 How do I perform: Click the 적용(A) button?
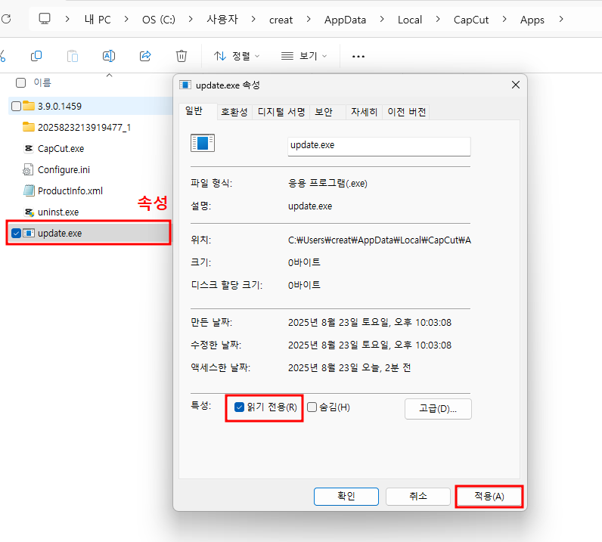489,497
